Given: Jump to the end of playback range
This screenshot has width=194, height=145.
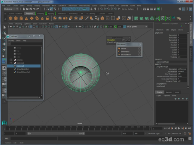Looking at the screenshot, I should pos(190,128).
